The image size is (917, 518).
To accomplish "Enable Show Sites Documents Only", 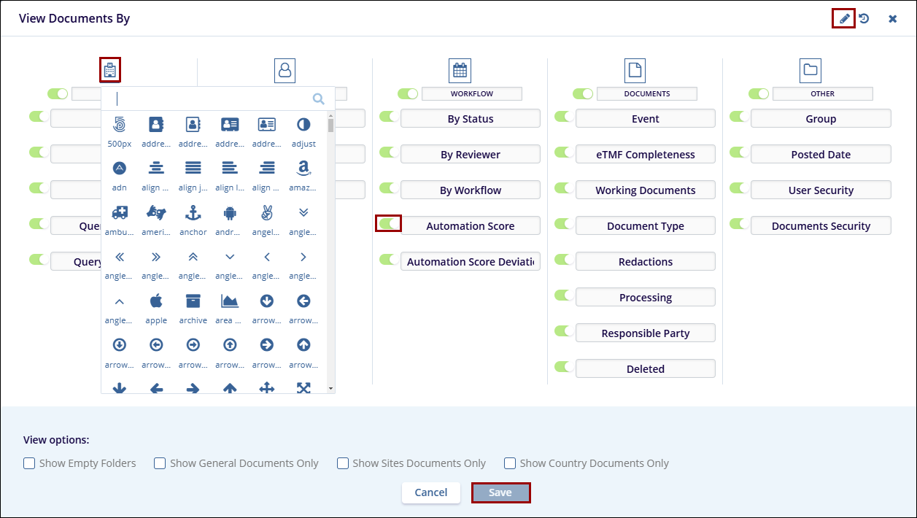I will [343, 463].
